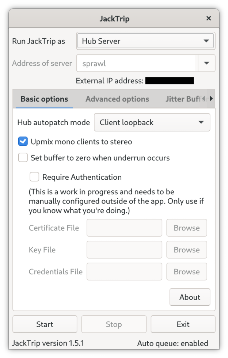Click the Credentials File text field
Screen dimensions: 228x358
(x=124, y=272)
